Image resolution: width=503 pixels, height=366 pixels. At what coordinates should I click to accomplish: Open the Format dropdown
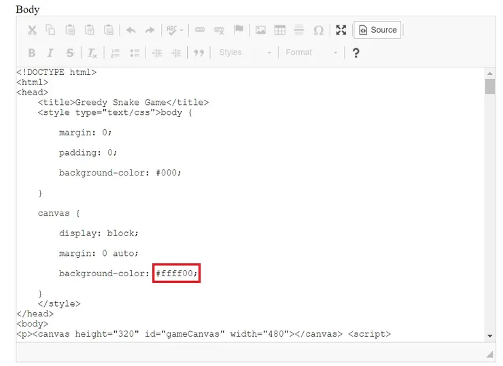[311, 52]
